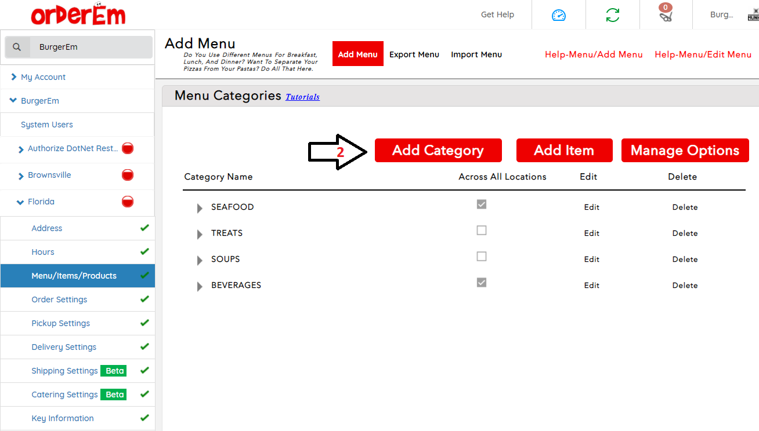Open the orders notification icon with badge
Viewport: 759px width, 431px height.
(666, 14)
